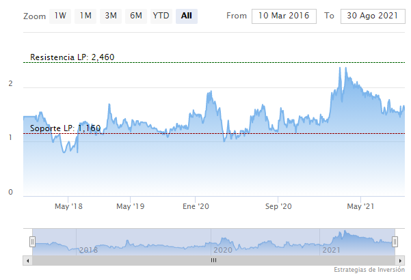This screenshot has height=280, width=411.
Task: Click the May '18 axis label
Action: (68, 206)
